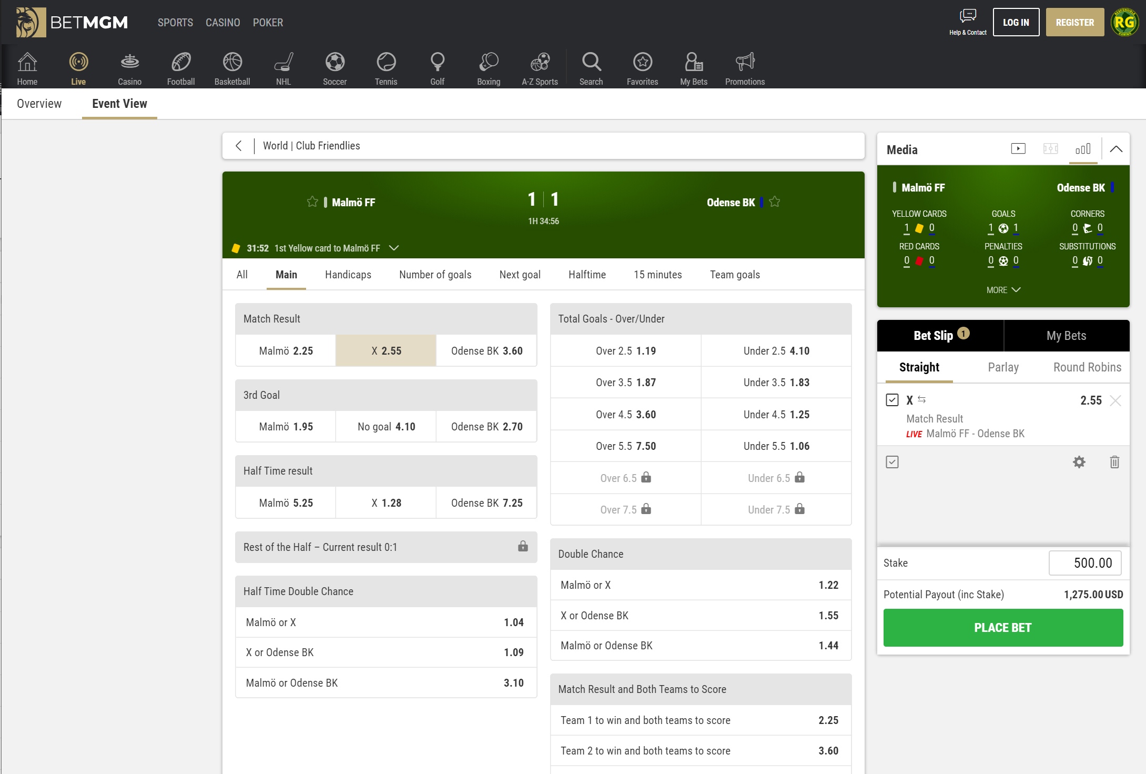Screen dimensions: 1146x774
Task: Collapse the Match Result market header
Action: pyautogui.click(x=386, y=319)
